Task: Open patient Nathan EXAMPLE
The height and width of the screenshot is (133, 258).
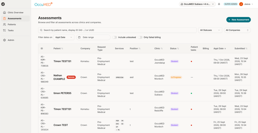Action: pos(59,77)
